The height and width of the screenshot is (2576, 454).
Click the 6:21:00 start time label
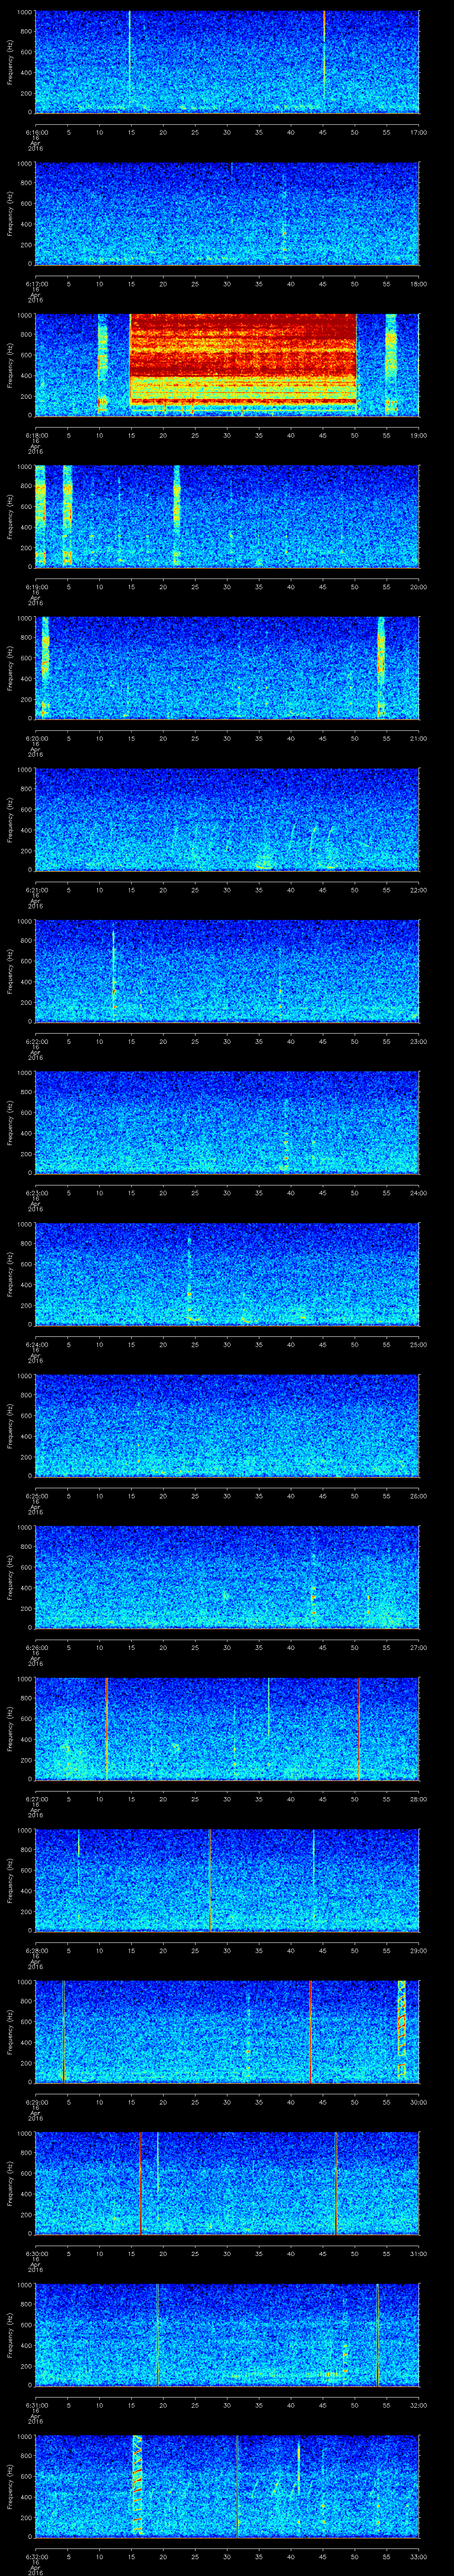click(36, 890)
